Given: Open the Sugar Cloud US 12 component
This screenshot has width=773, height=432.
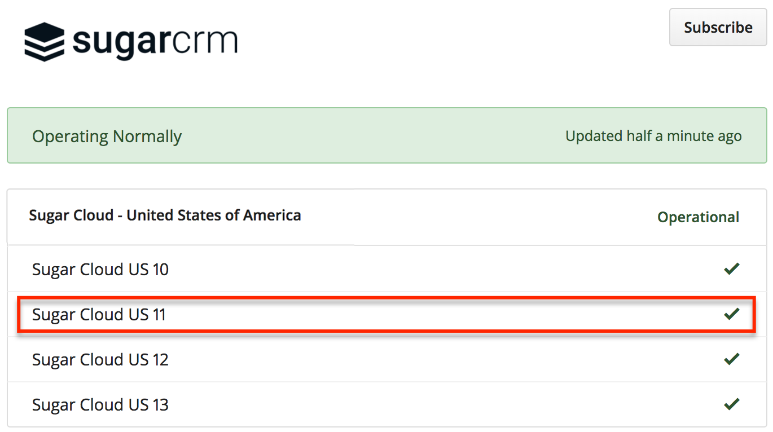Looking at the screenshot, I should coord(100,360).
